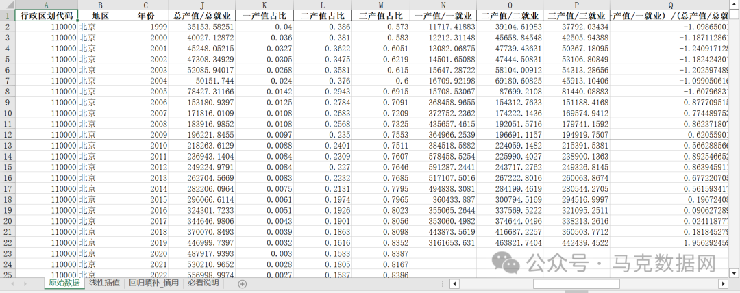Image resolution: width=740 pixels, height=293 pixels.
Task: Click the horizontal scrollbar right arrow
Action: (x=723, y=283)
